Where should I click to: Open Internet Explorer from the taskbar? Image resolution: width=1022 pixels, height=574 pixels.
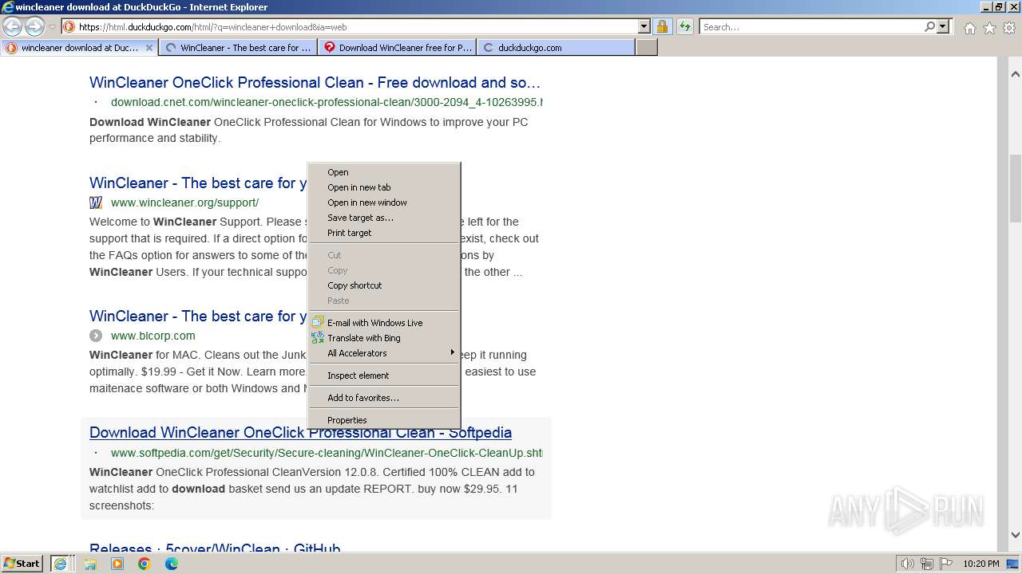(x=60, y=564)
